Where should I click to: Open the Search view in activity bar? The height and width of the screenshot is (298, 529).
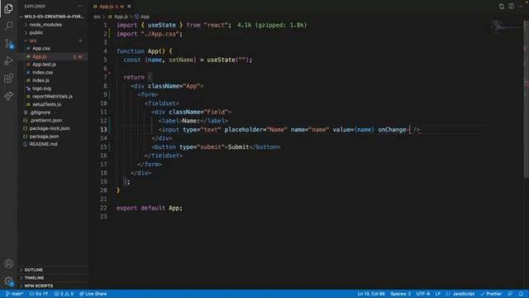click(x=8, y=26)
